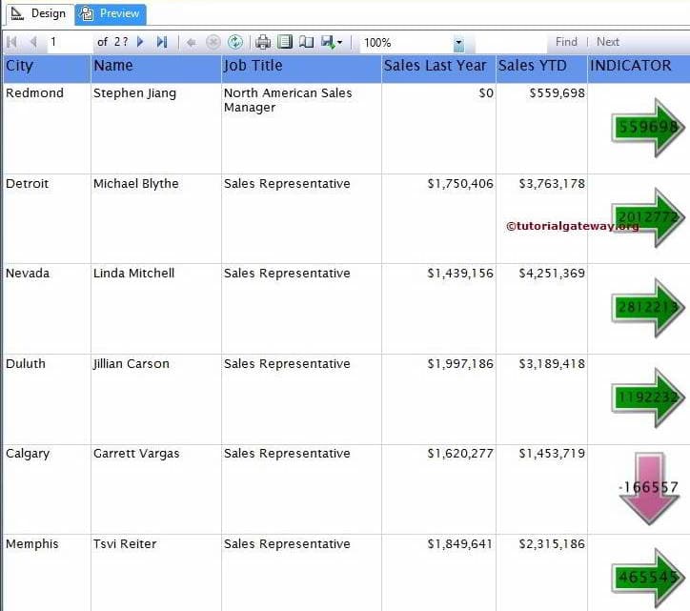Select the Michael Blythe name cell
Screen dimensions: 690x611
point(155,219)
